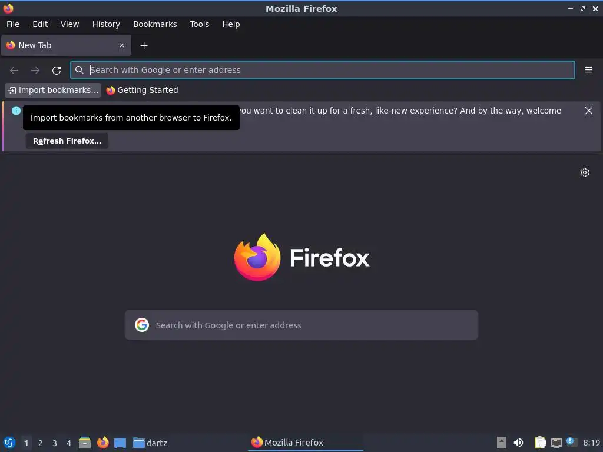Open the clipboard manager tray icon
The height and width of the screenshot is (452, 603).
click(541, 443)
